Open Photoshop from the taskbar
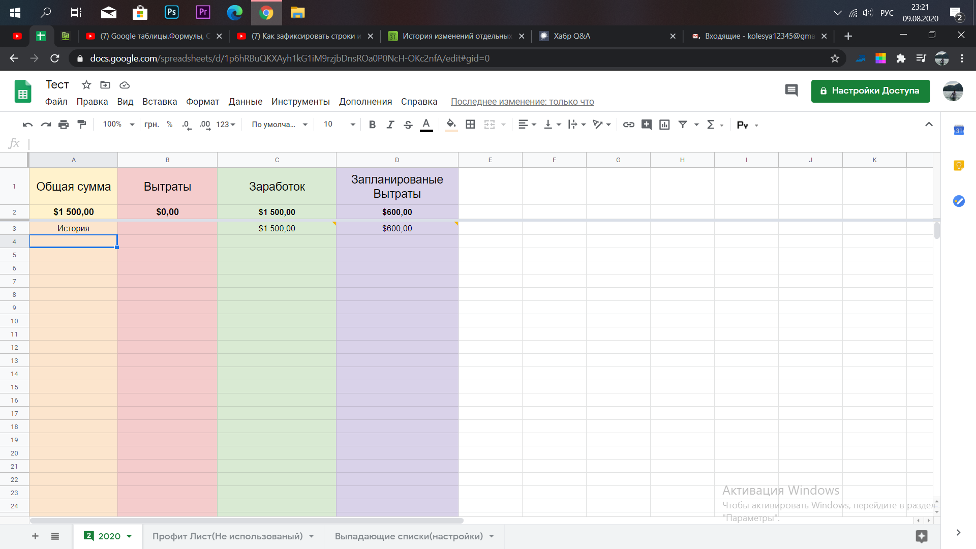The image size is (976, 549). click(x=172, y=12)
